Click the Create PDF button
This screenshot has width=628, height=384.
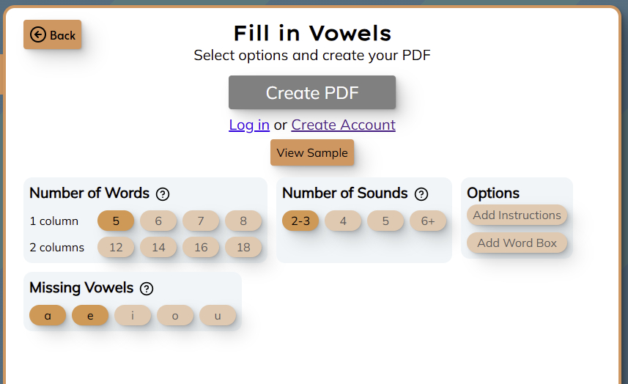click(x=312, y=93)
